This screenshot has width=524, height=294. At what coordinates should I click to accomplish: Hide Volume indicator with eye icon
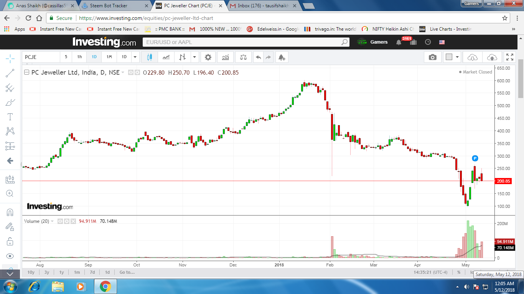coord(60,221)
